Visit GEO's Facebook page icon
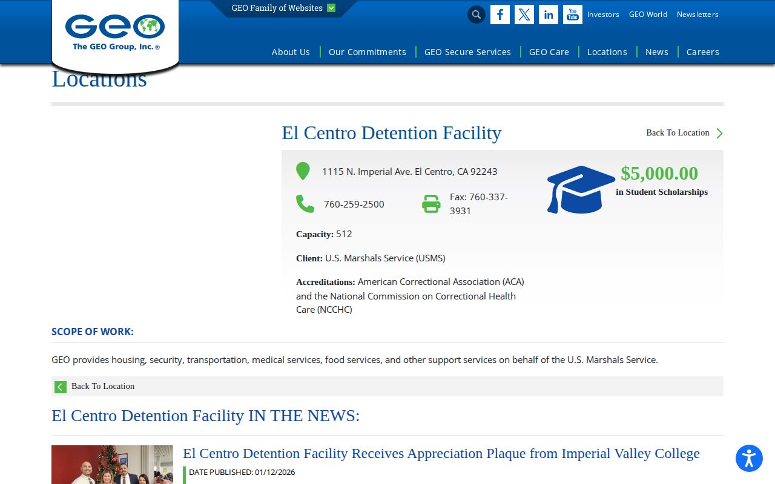The height and width of the screenshot is (484, 775). click(x=500, y=15)
